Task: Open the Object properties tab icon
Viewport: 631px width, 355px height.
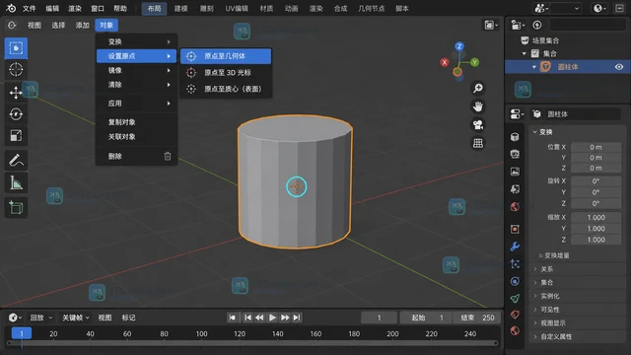Action: point(515,229)
